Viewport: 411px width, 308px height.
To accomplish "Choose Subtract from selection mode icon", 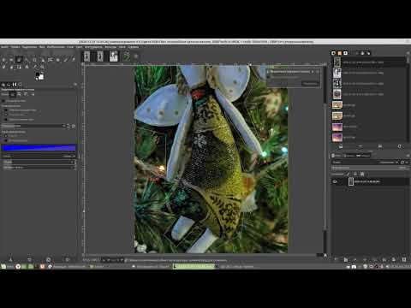I will [26, 94].
